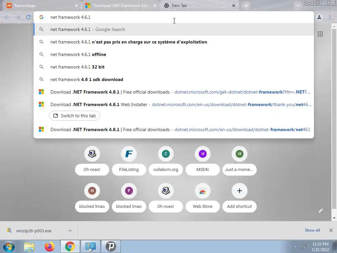
Task: Click Switch to this tab button
Action: click(74, 116)
